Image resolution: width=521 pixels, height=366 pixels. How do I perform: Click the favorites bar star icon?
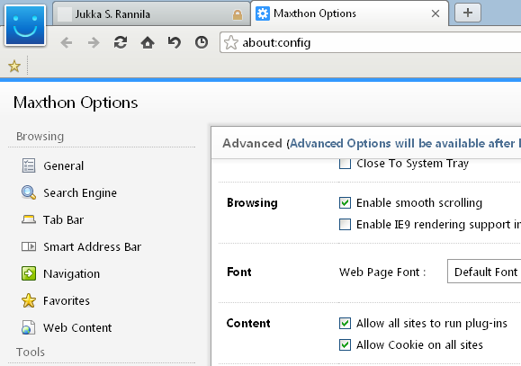14,66
